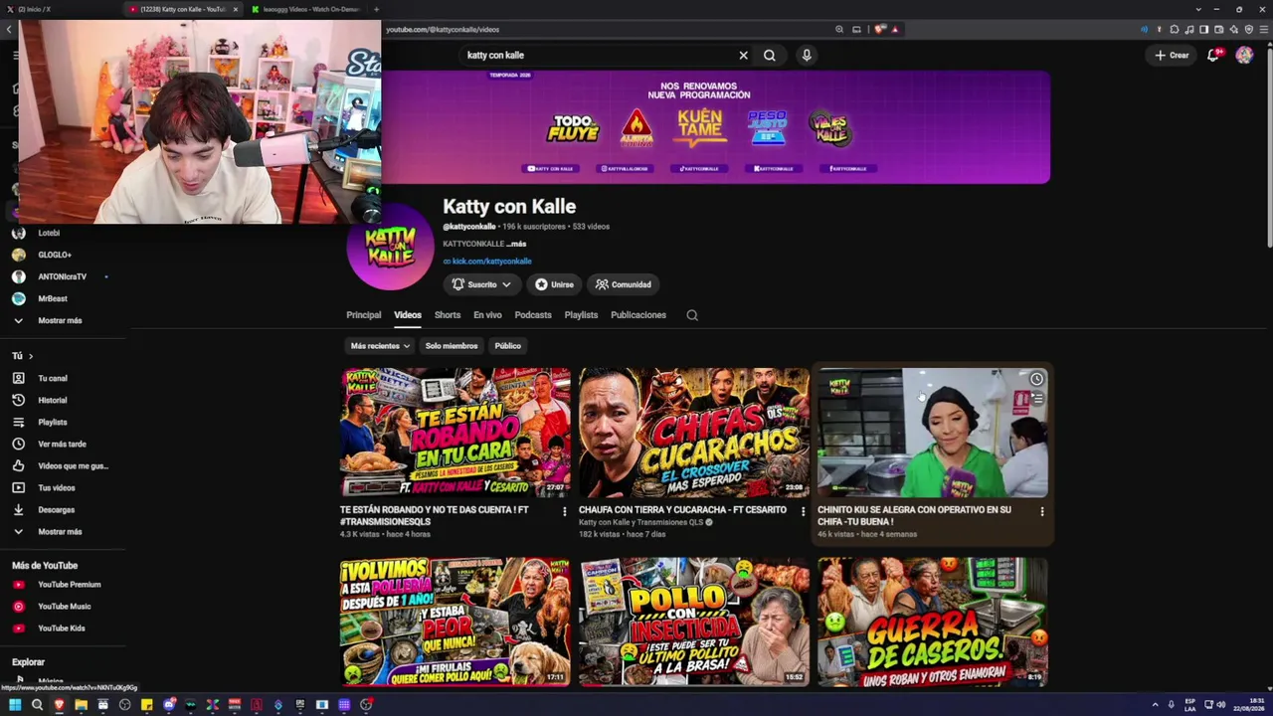Expand 'Mostrar más' below Descargas
The image size is (1273, 716).
point(60,532)
